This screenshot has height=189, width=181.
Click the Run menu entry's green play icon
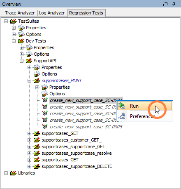[x=122, y=106]
